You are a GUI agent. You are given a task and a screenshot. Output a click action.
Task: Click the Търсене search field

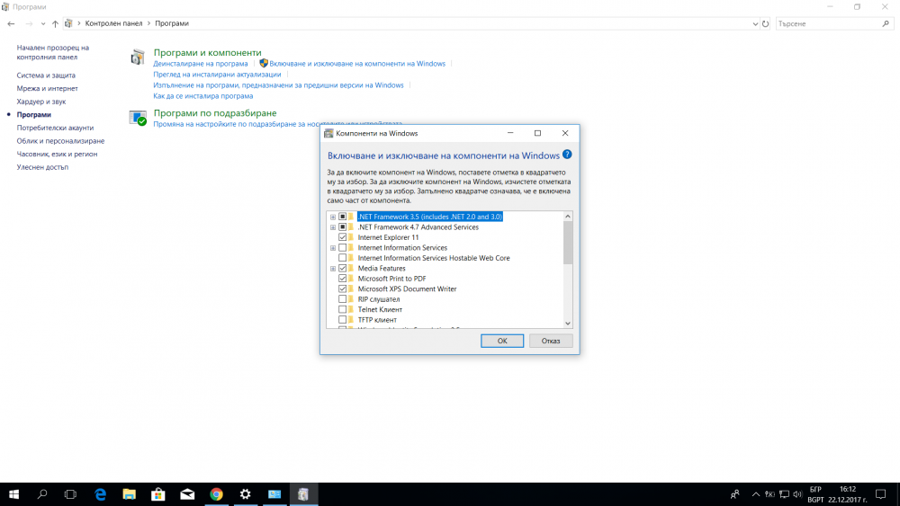click(x=828, y=23)
